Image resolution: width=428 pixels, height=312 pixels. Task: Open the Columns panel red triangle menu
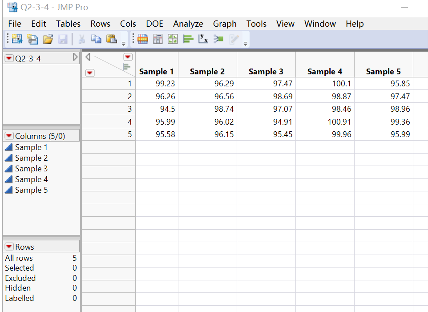[9, 135]
